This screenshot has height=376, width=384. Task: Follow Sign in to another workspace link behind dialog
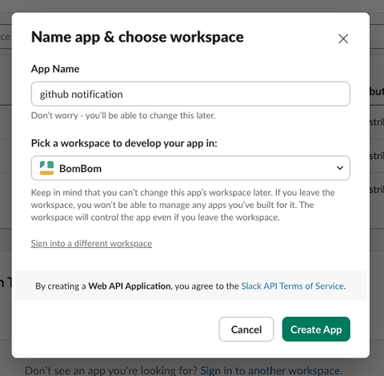coord(270,370)
